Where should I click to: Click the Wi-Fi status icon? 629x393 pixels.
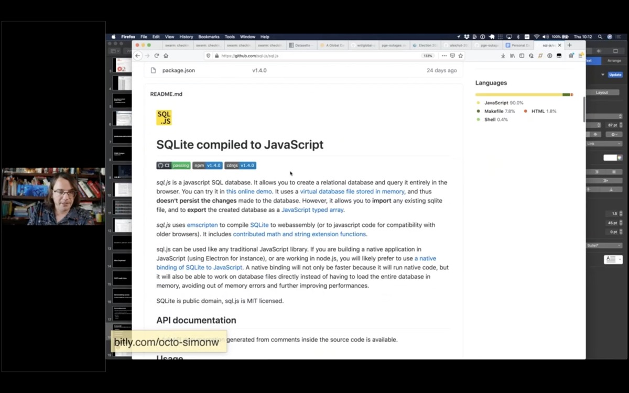coord(537,37)
